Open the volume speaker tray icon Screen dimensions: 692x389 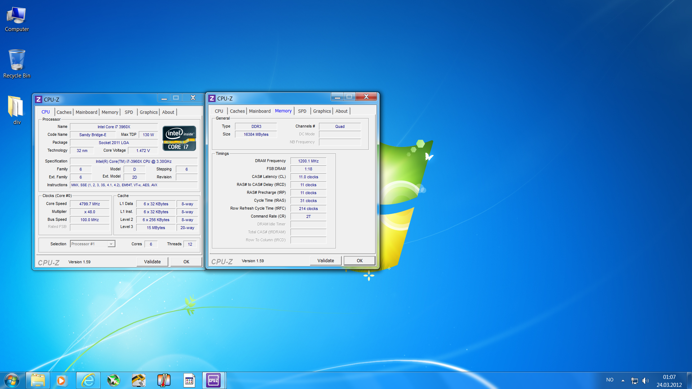pos(646,380)
